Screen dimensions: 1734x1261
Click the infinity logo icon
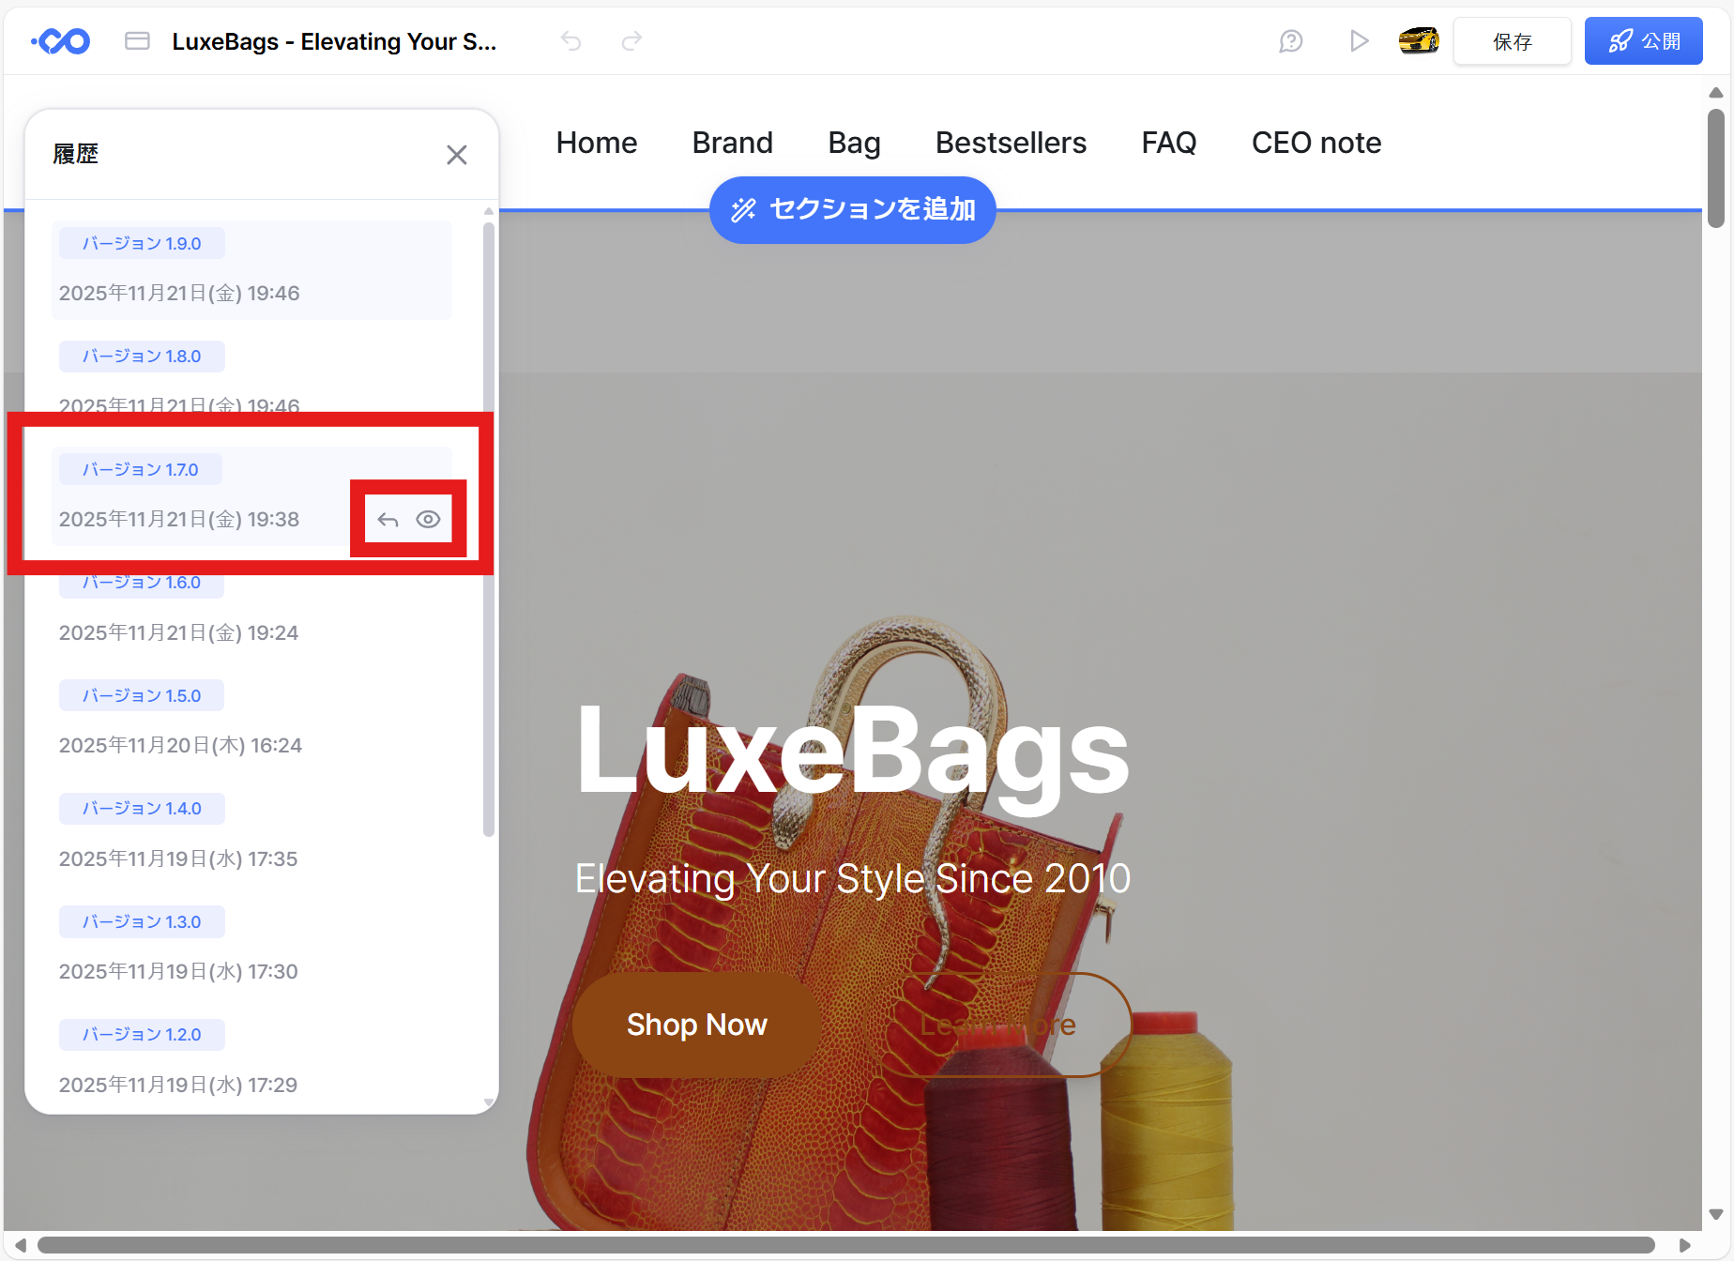coord(61,41)
